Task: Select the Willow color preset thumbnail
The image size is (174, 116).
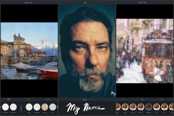Action: [149, 107]
